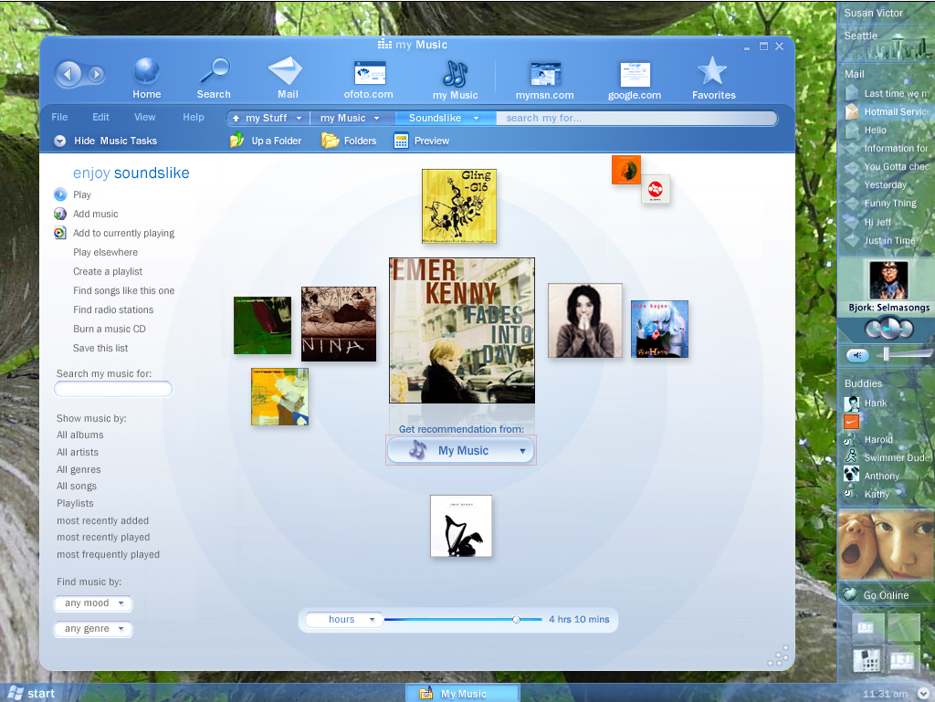Click the Up a Folder icon

pos(237,140)
